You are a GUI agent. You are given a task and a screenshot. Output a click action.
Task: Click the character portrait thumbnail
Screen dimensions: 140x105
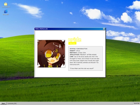pos(51,54)
